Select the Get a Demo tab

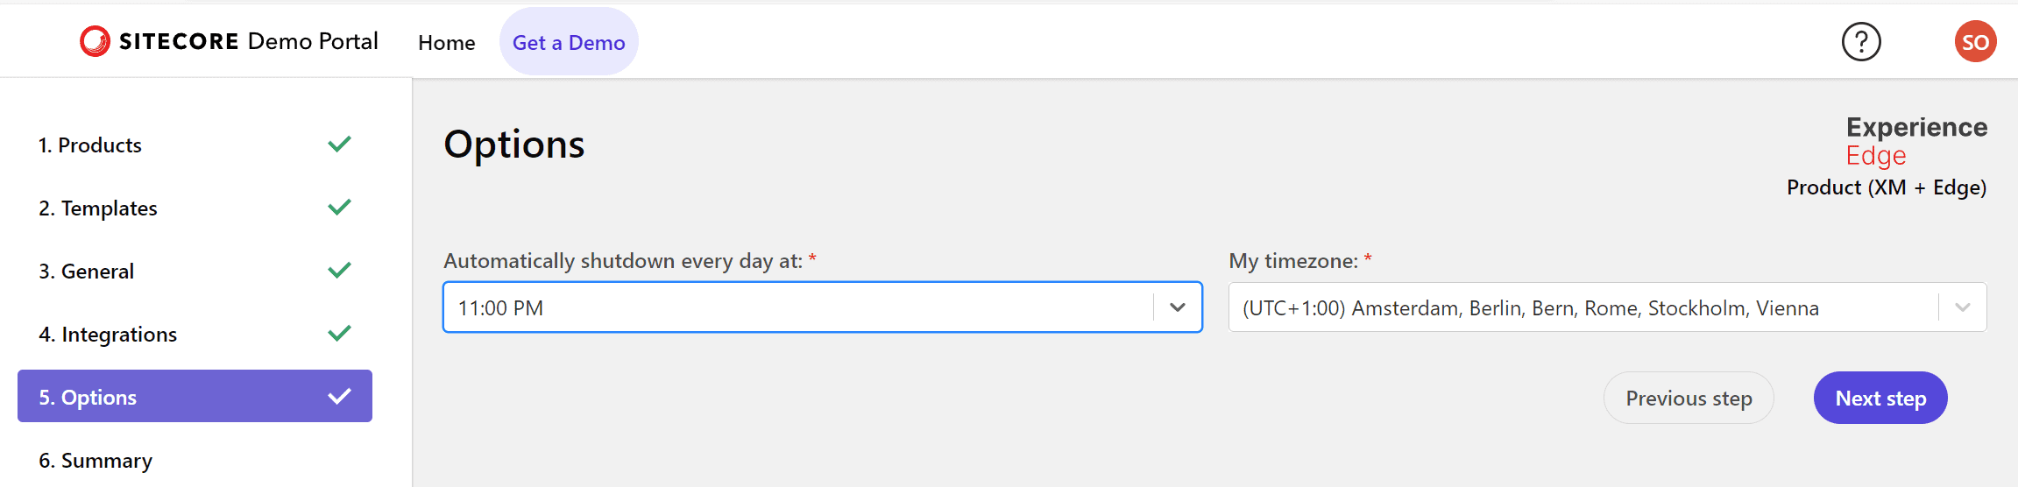[569, 42]
